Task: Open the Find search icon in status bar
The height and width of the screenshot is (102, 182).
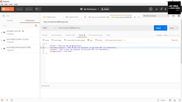Action: [x=7, y=100]
